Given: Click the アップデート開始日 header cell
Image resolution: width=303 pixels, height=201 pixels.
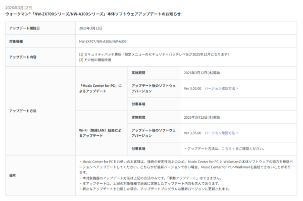Looking at the screenshot, I should coord(40,28).
